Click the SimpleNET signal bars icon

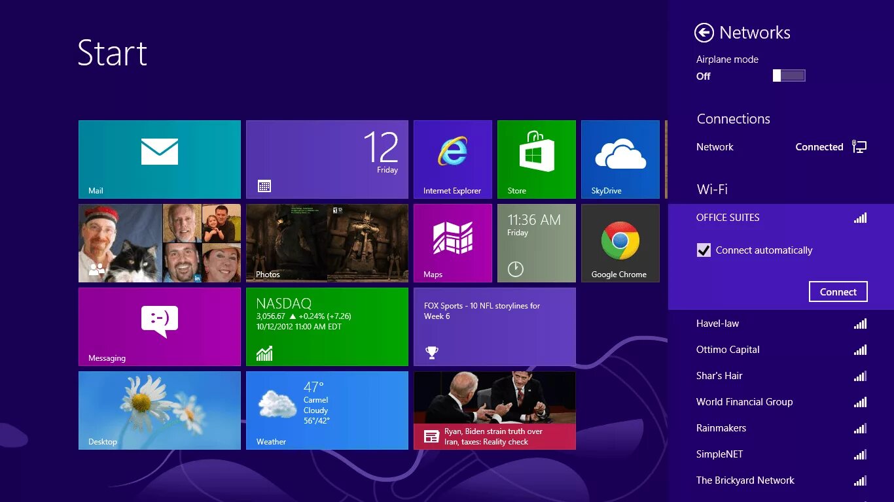860,454
